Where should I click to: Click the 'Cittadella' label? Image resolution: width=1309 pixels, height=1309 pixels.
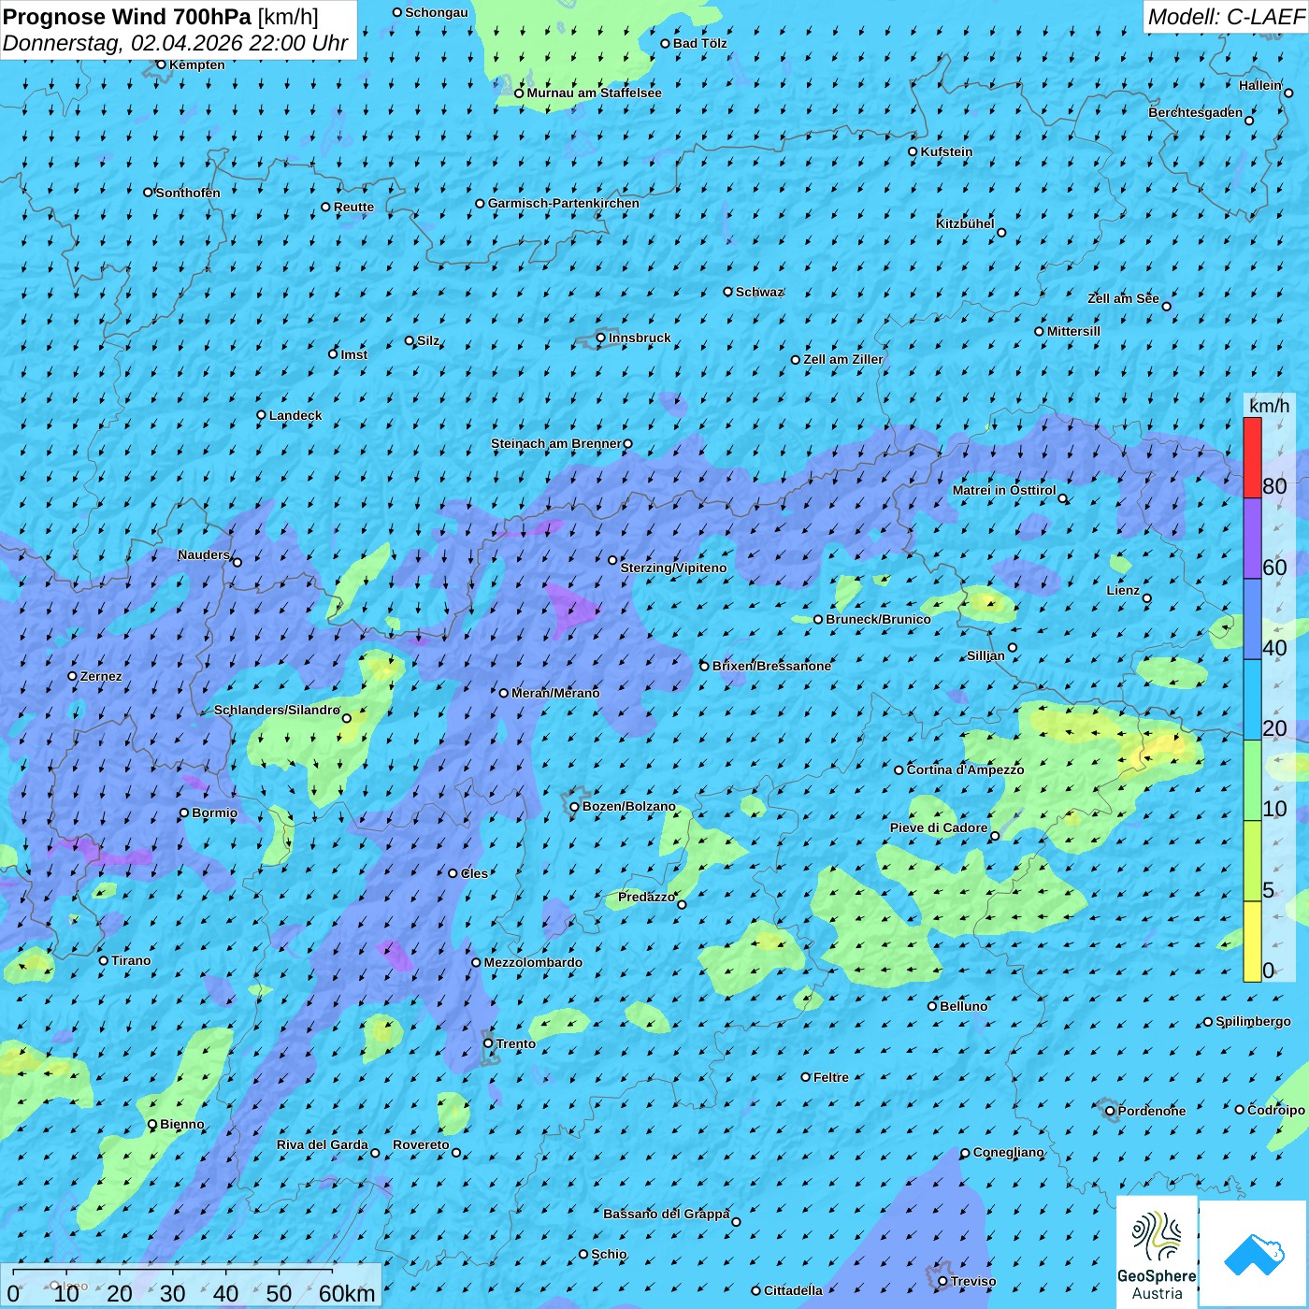[793, 1290]
